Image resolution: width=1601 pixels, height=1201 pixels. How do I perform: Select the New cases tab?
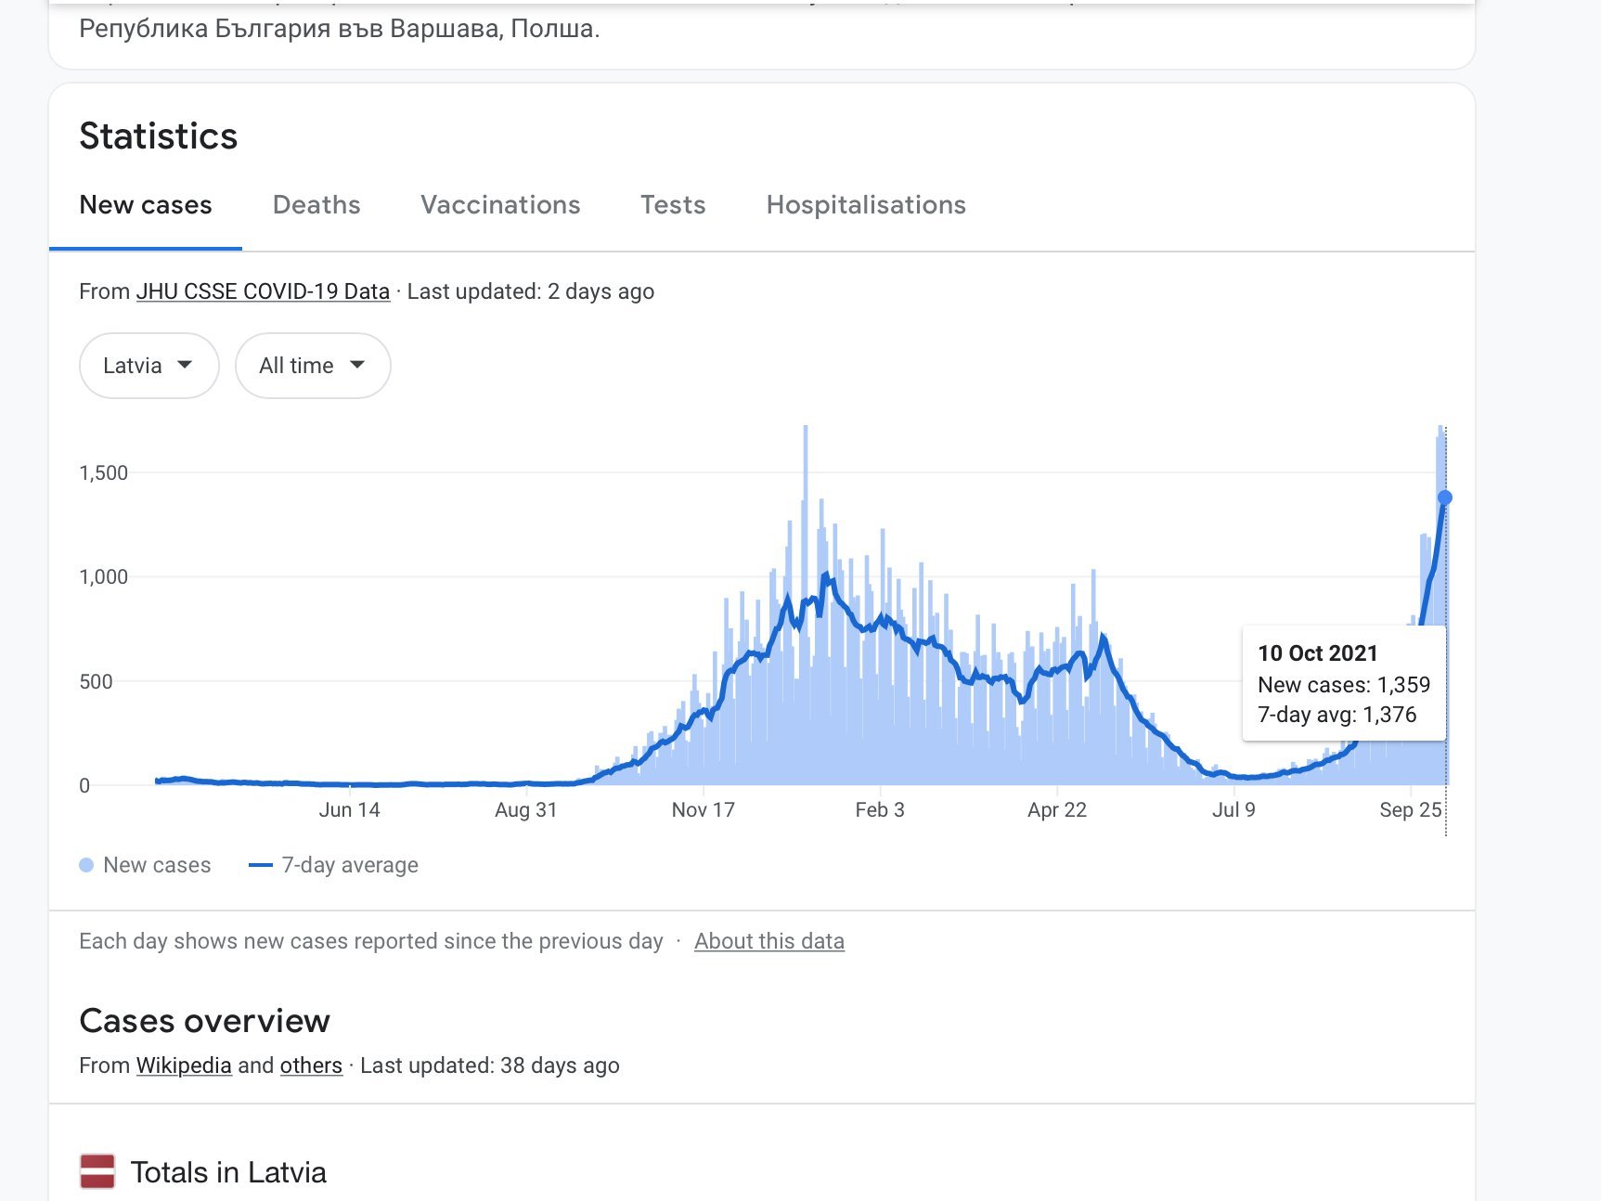coord(146,205)
